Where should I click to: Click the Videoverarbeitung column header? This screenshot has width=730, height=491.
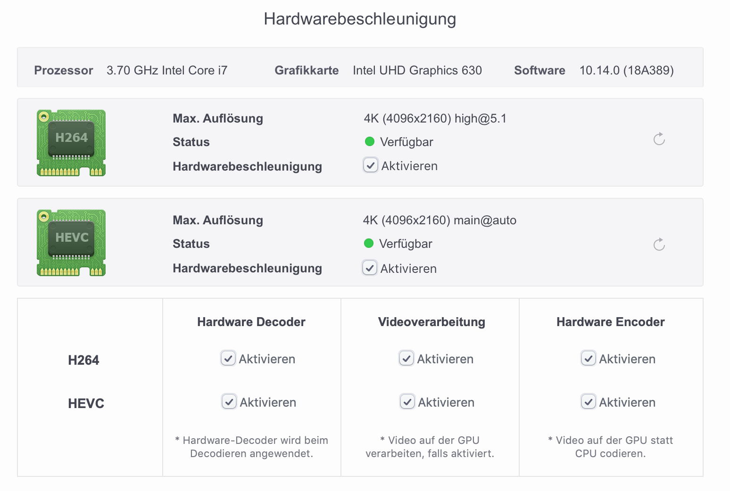[x=431, y=322]
